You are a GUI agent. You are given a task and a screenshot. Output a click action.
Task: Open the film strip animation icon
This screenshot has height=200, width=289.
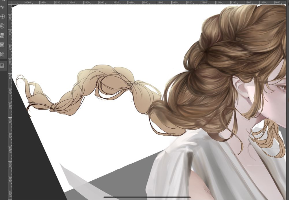point(2,45)
